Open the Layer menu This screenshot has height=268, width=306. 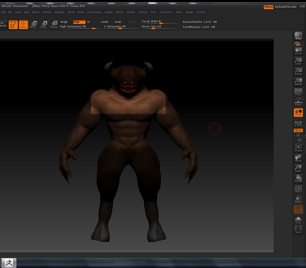point(18,12)
